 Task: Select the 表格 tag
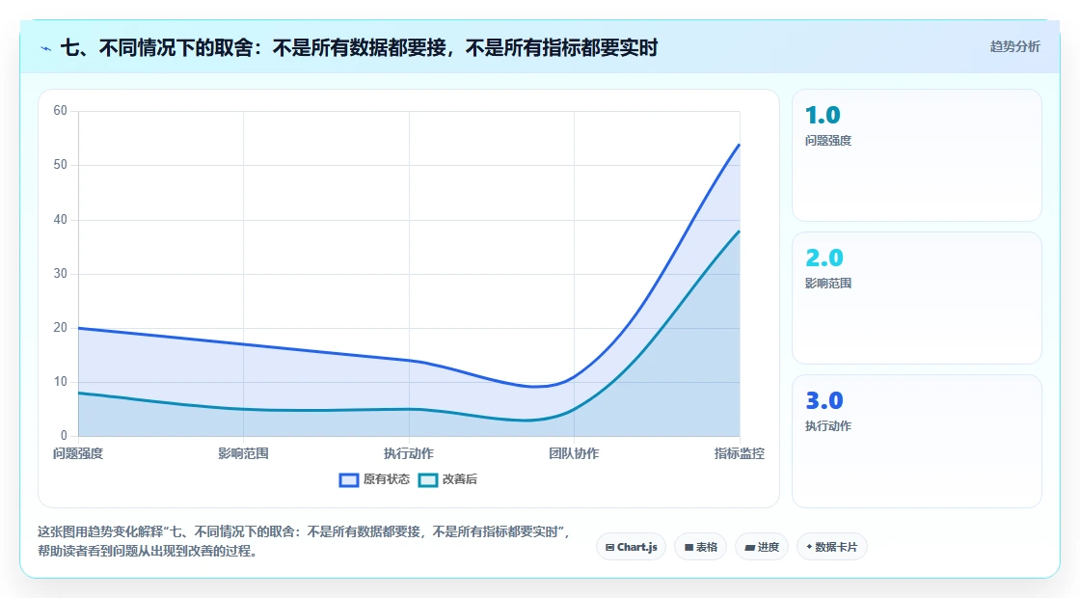(700, 547)
